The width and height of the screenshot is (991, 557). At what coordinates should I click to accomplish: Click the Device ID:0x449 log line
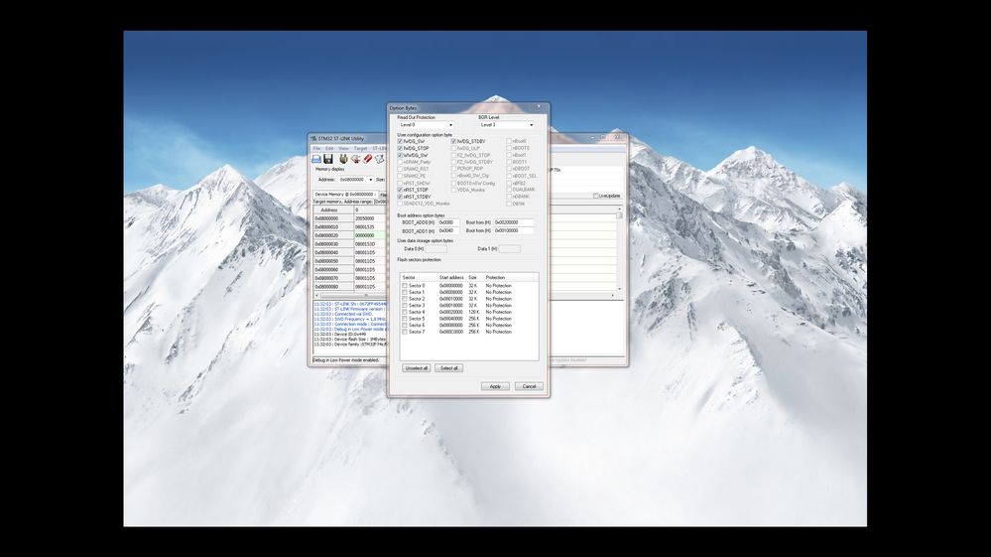[339, 335]
